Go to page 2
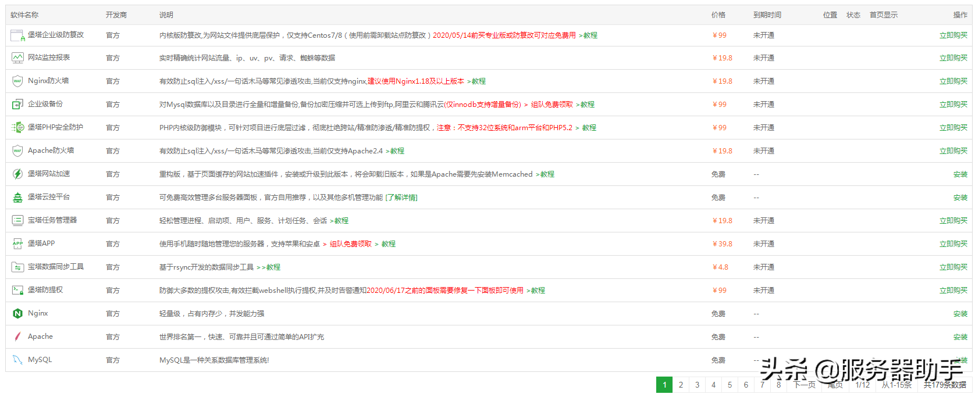Screen dimensions: 975x394 point(681,385)
